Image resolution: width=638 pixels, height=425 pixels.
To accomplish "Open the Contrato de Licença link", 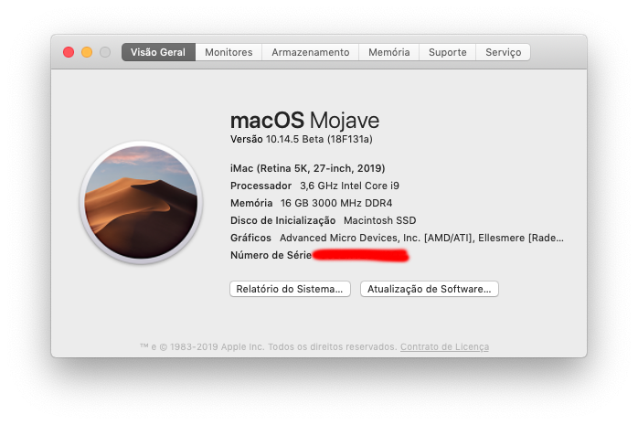I will click(x=444, y=347).
